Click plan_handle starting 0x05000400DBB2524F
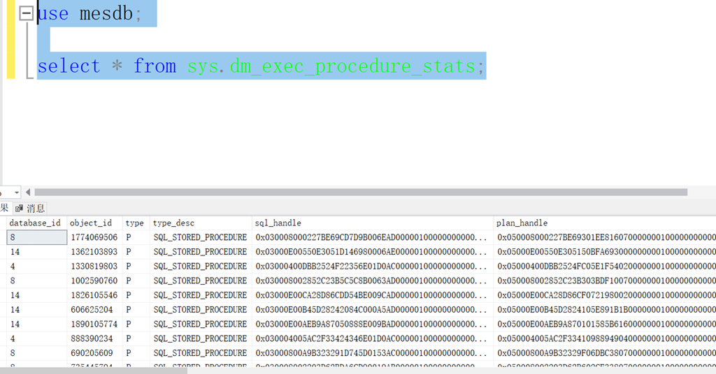Viewport: 716px width, 374px height. (x=605, y=267)
